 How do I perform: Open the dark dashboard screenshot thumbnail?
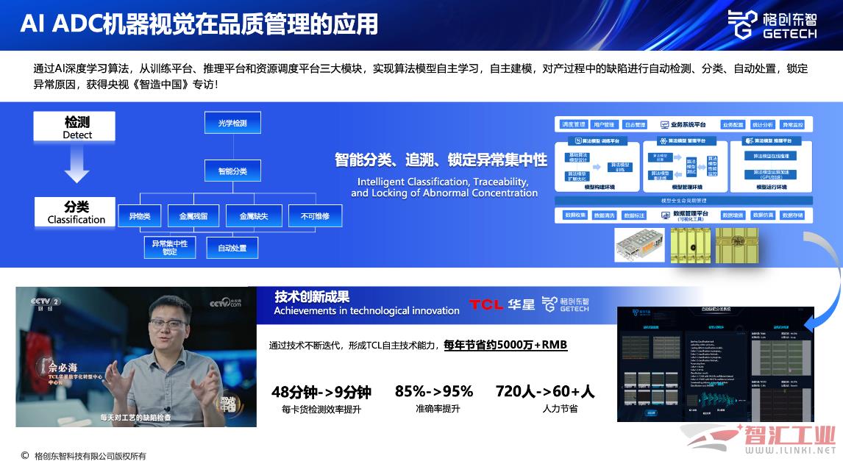[715, 364]
